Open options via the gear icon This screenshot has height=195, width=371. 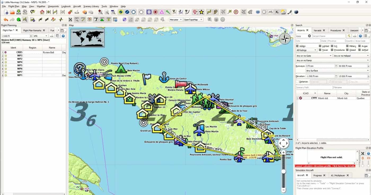coord(223,20)
